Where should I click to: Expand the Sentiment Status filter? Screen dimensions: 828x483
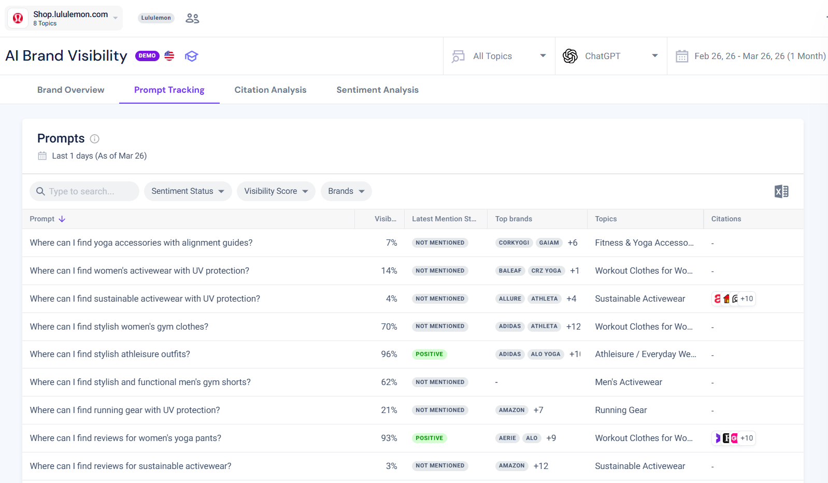coord(188,191)
